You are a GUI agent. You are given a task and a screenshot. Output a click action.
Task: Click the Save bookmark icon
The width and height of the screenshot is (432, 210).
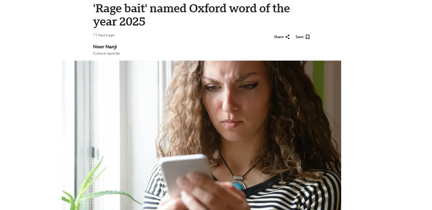(x=307, y=37)
